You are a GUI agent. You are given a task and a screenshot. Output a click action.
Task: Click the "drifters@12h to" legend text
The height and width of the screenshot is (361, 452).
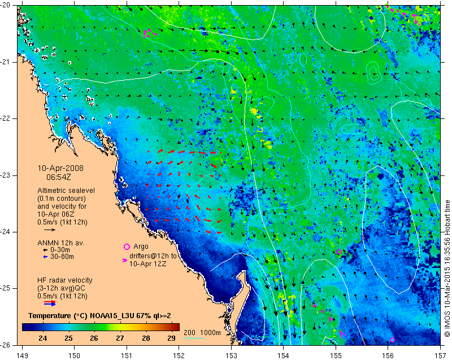[x=153, y=256]
